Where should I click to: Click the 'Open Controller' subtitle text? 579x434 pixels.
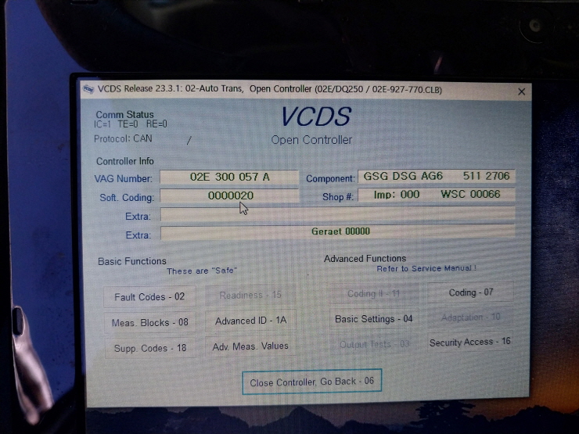[x=311, y=140]
